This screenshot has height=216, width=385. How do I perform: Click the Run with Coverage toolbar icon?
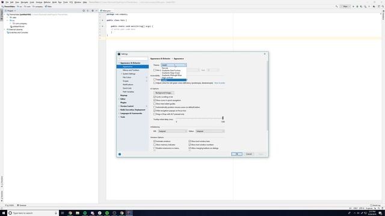(x=361, y=7)
